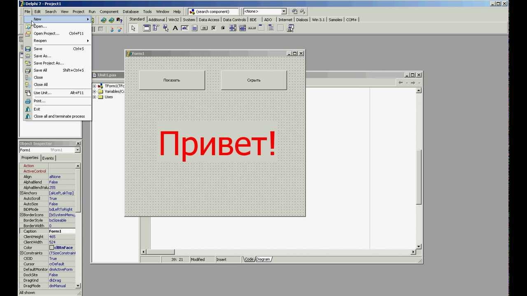Select the ComboBox component icon
527x296 pixels.
pyautogui.click(x=242, y=28)
